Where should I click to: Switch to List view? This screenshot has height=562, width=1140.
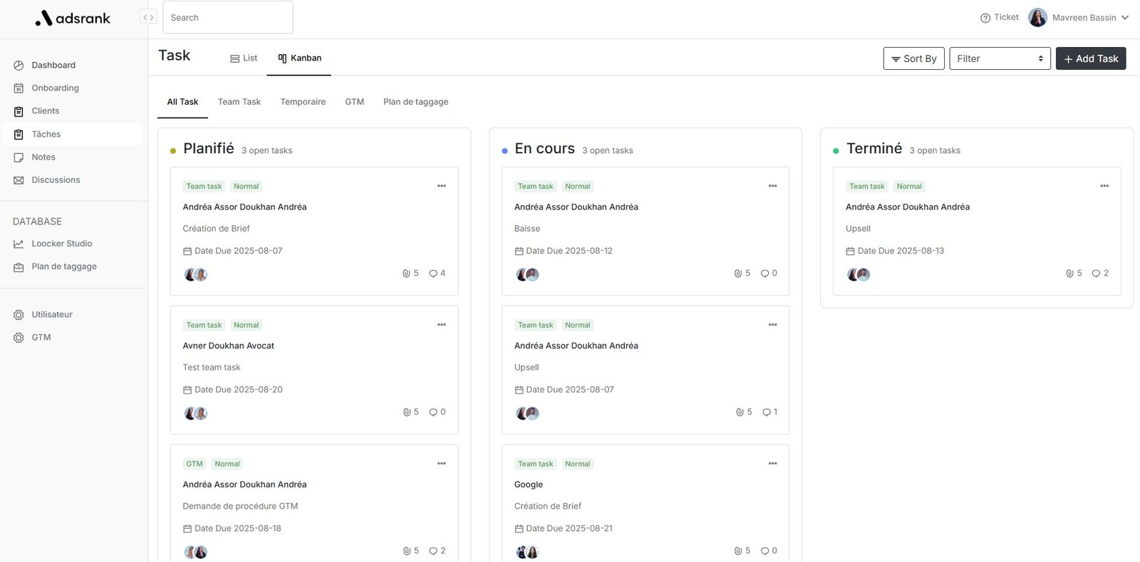pyautogui.click(x=244, y=58)
